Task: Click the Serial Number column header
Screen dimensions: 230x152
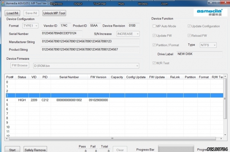Action: (x=69, y=77)
